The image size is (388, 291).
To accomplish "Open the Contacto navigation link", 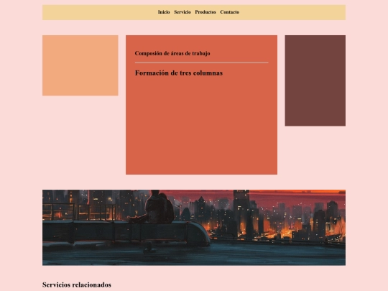I will tap(230, 12).
